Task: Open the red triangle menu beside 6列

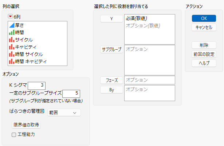Action: 10,16
